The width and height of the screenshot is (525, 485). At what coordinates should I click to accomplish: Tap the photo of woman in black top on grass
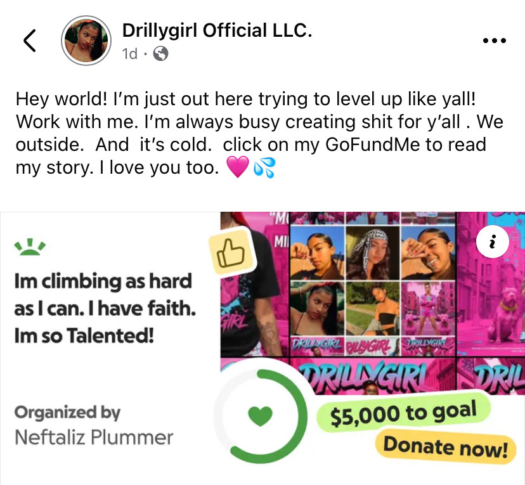pyautogui.click(x=372, y=308)
